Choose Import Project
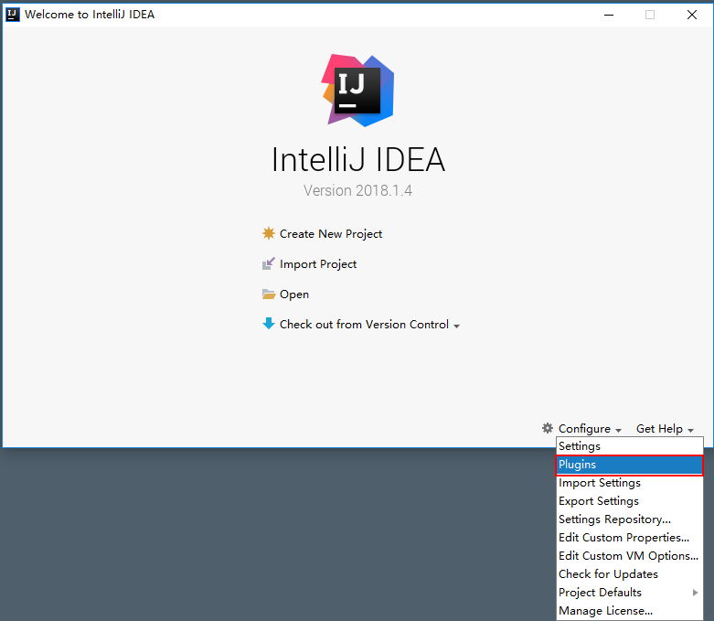Viewport: 714px width, 621px height. click(318, 264)
